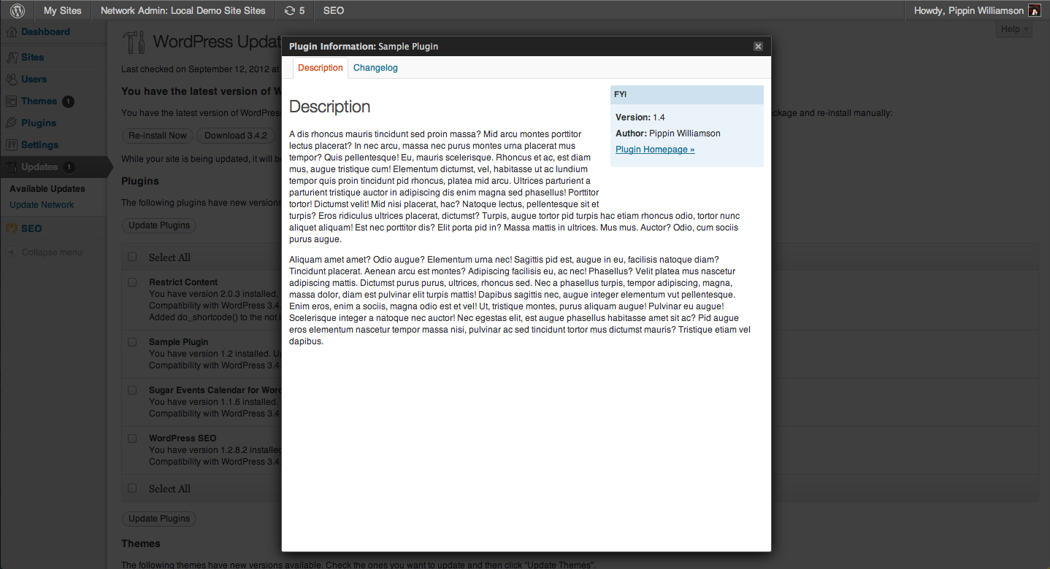This screenshot has height=569, width=1050.
Task: Click the Sites icon in sidebar
Action: 12,57
